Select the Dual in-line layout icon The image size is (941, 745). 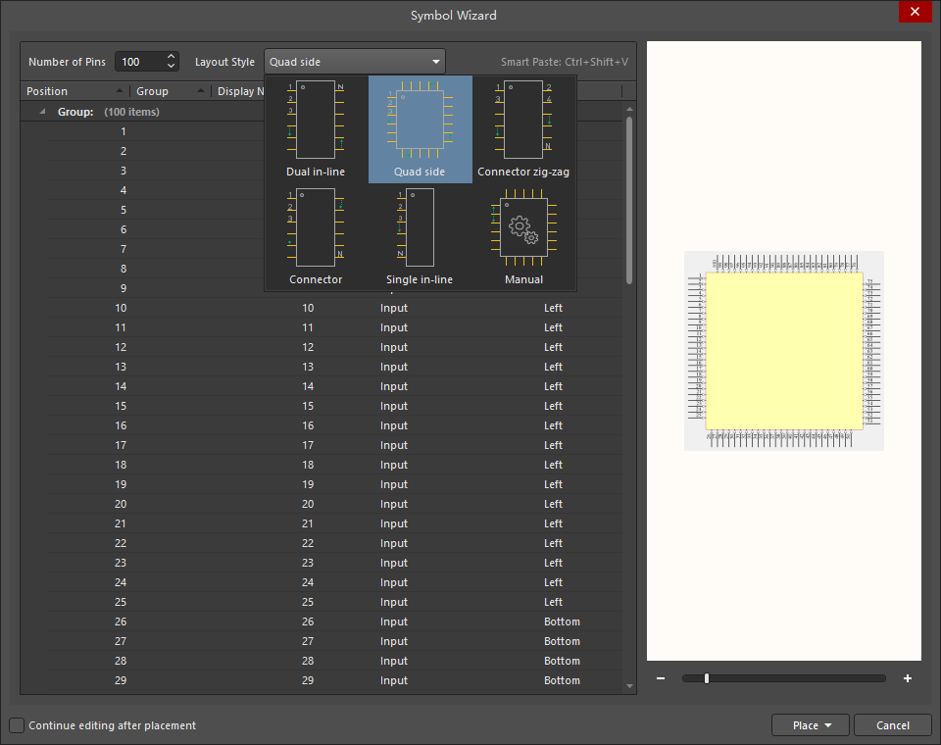[316, 121]
